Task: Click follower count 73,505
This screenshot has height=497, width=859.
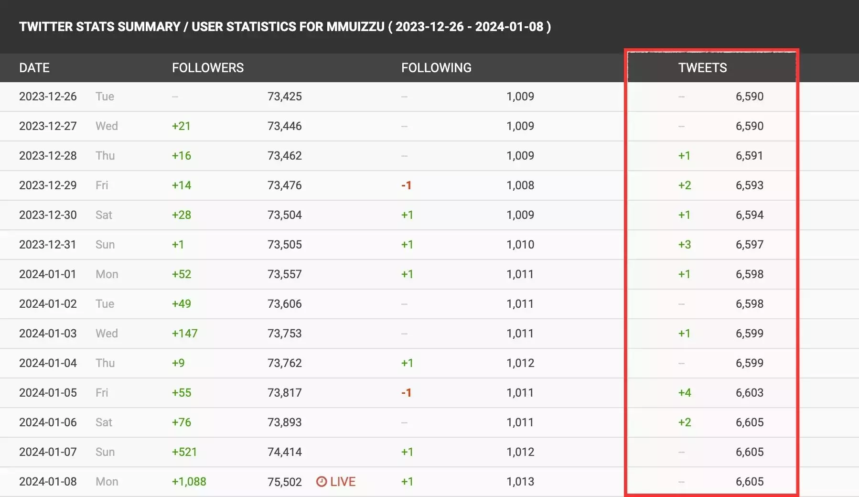Action: coord(285,244)
